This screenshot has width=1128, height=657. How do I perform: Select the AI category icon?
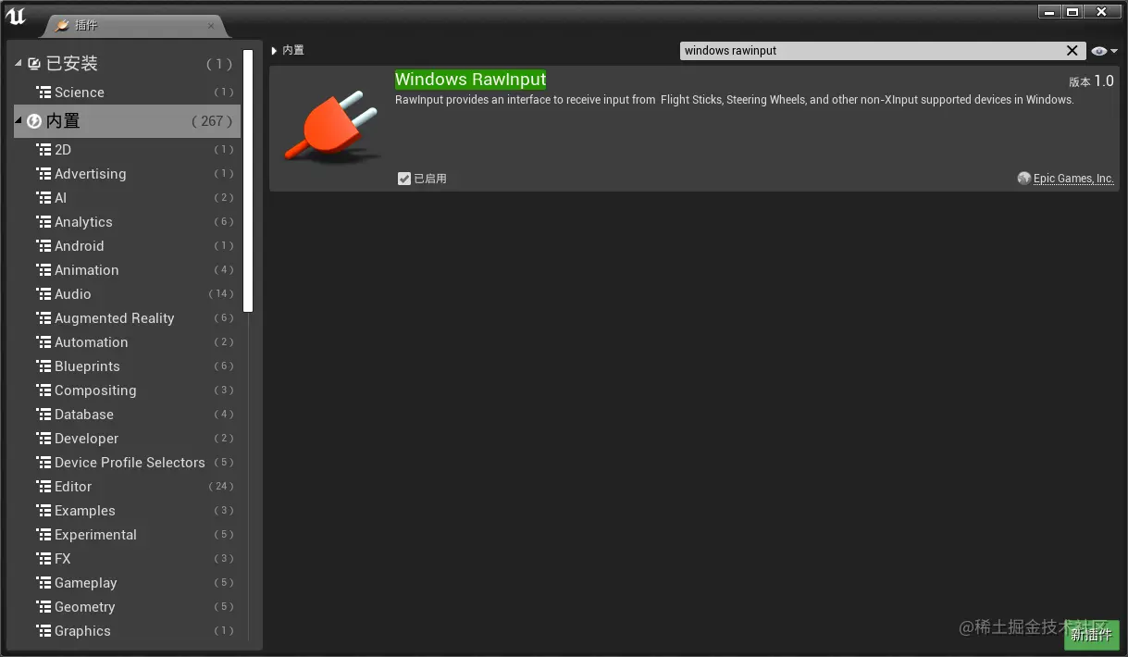(x=43, y=197)
